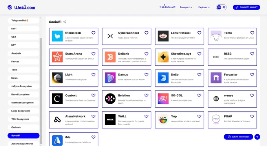
Task: Open the Analysis category
Action: [24, 53]
